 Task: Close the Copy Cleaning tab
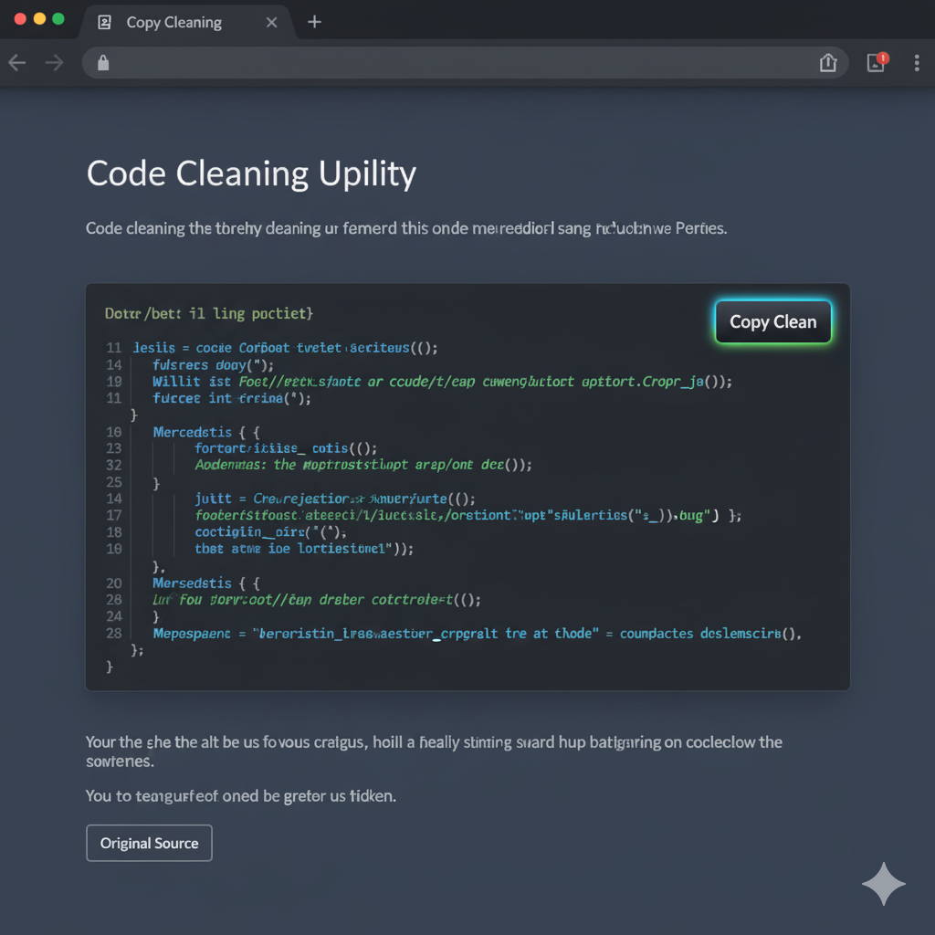click(271, 22)
